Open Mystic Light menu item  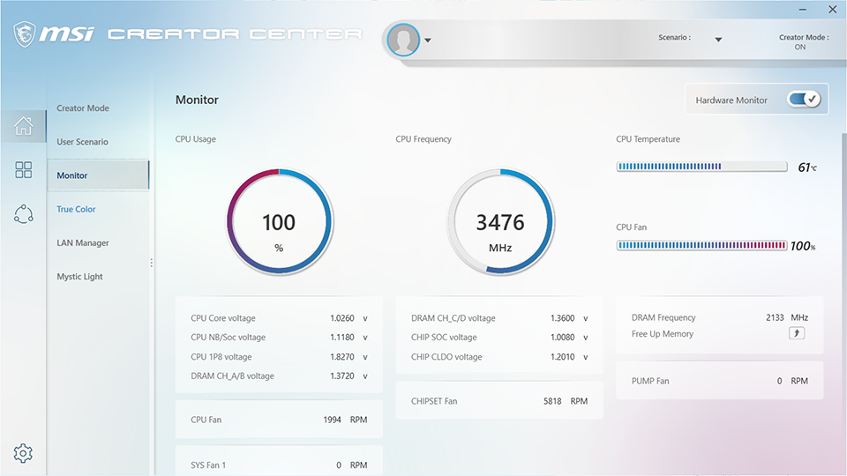click(x=79, y=276)
